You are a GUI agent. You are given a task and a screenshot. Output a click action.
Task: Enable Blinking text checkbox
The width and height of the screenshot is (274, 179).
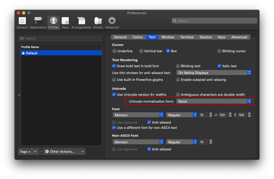(x=178, y=66)
